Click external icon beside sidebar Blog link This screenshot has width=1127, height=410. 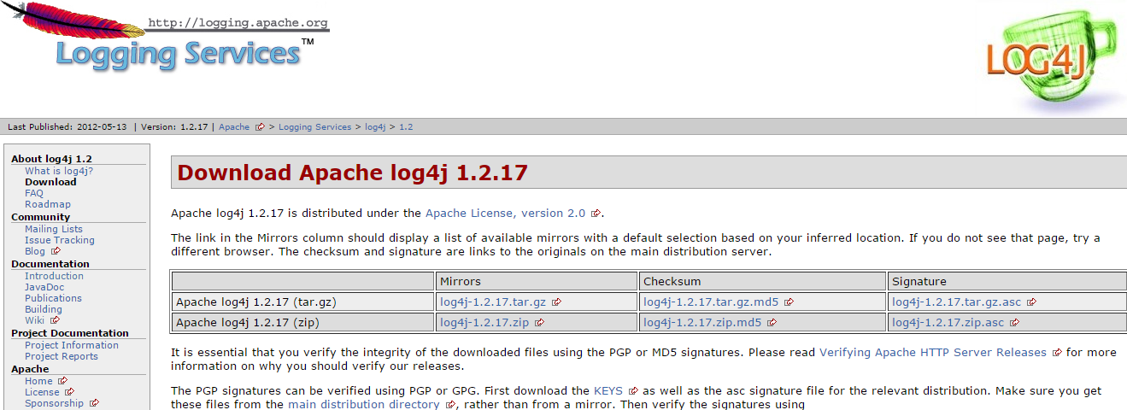click(56, 252)
